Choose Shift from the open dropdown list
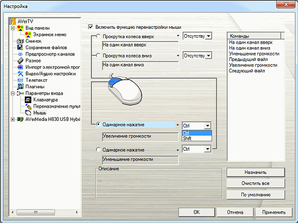 [197, 139]
